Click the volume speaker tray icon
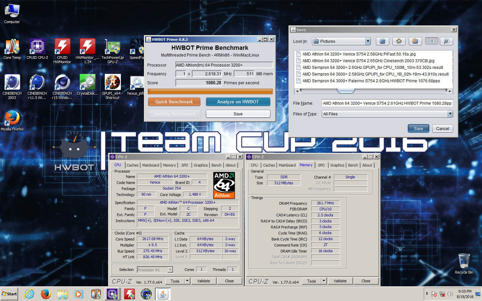 (450, 294)
